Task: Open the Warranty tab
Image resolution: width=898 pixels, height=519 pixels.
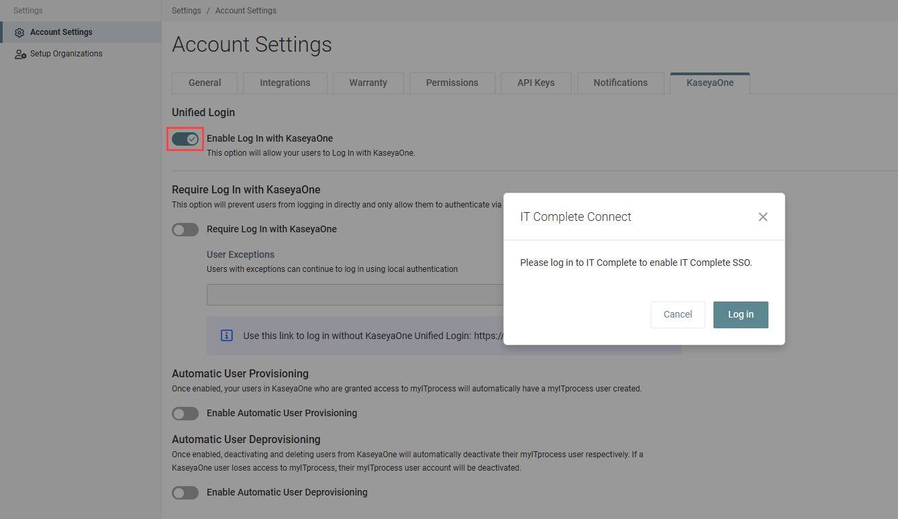Action: [368, 83]
